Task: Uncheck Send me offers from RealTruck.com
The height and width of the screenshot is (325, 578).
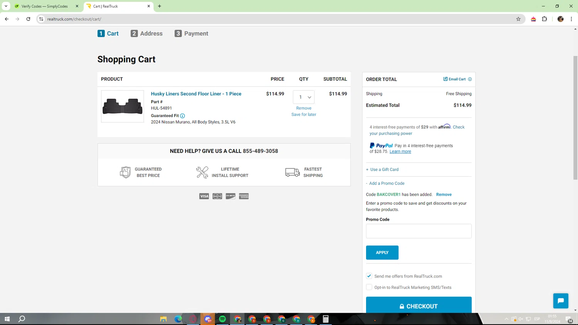Action: pos(369,276)
